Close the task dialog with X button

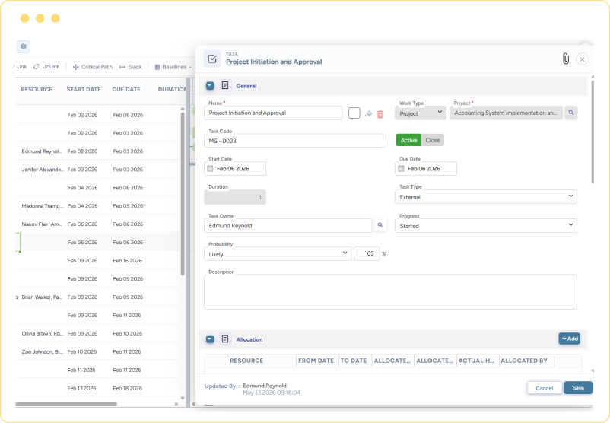582,59
